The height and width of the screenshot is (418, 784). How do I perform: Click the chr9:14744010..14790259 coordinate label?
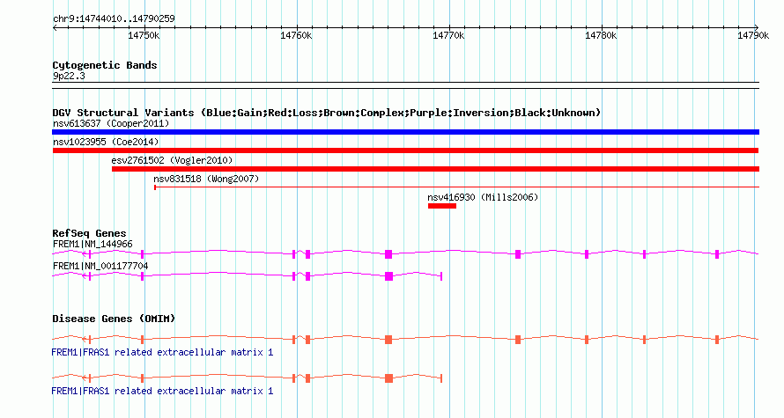coord(114,19)
